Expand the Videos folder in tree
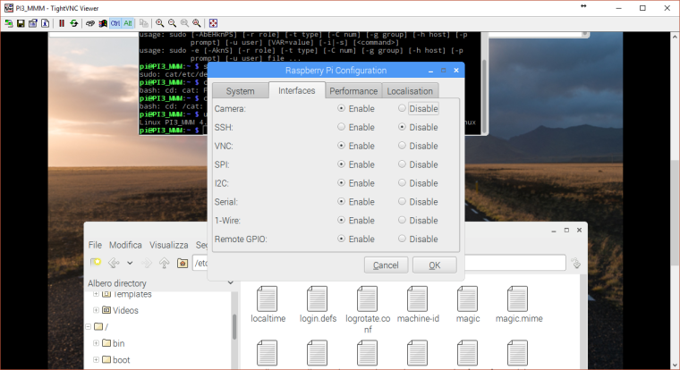The width and height of the screenshot is (680, 370). pyautogui.click(x=97, y=310)
